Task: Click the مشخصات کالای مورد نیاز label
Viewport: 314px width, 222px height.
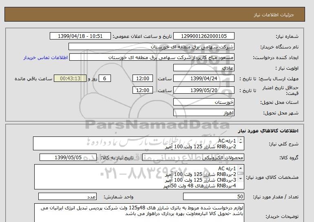Action: (272, 177)
